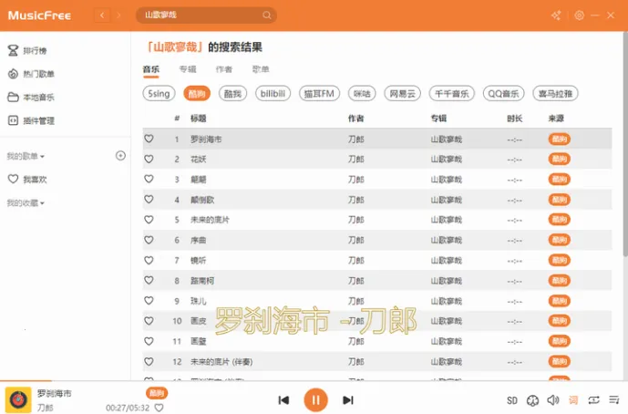Open the play queue list icon
Image resolution: width=628 pixels, height=414 pixels.
tap(614, 400)
